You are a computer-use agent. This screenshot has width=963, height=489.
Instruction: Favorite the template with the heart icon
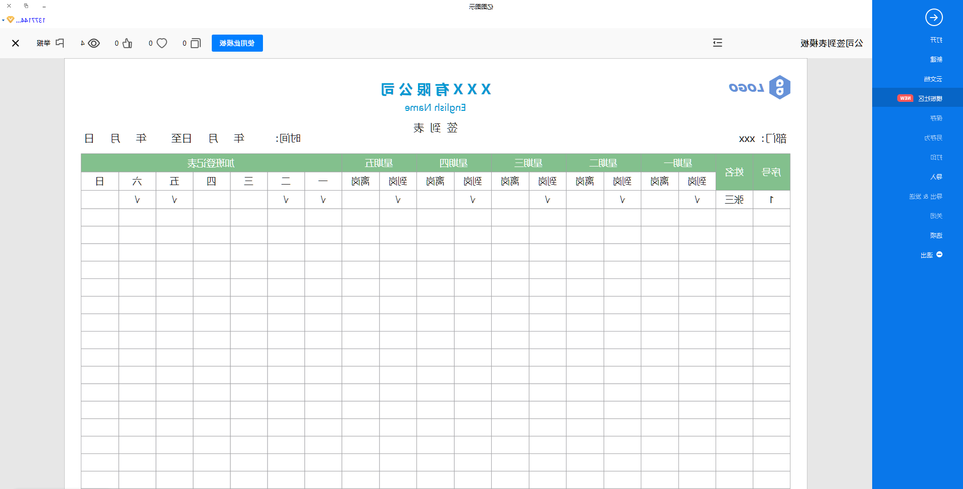(x=162, y=43)
